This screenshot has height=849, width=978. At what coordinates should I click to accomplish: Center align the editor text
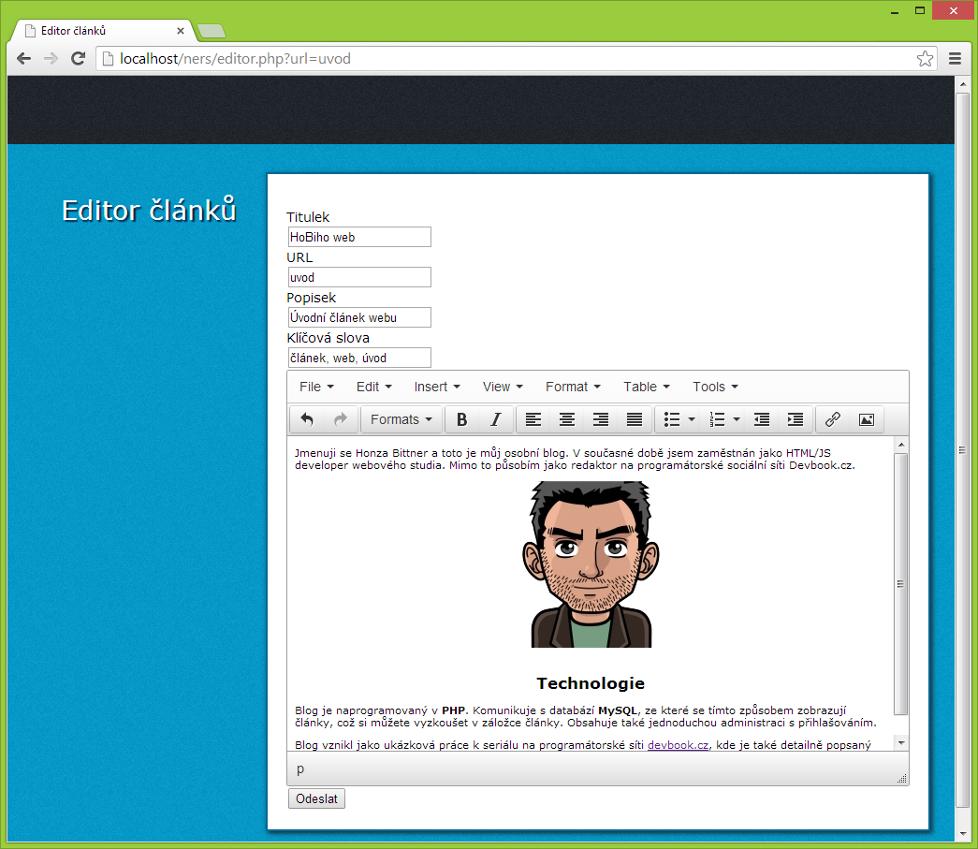566,419
